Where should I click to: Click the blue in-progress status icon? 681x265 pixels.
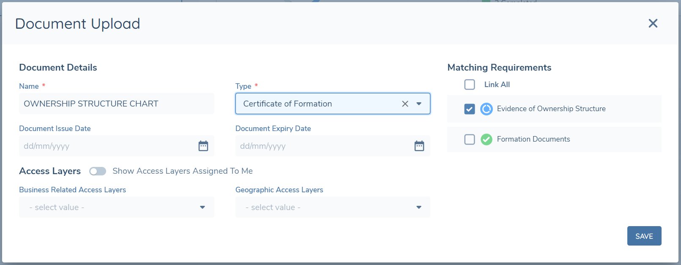487,109
